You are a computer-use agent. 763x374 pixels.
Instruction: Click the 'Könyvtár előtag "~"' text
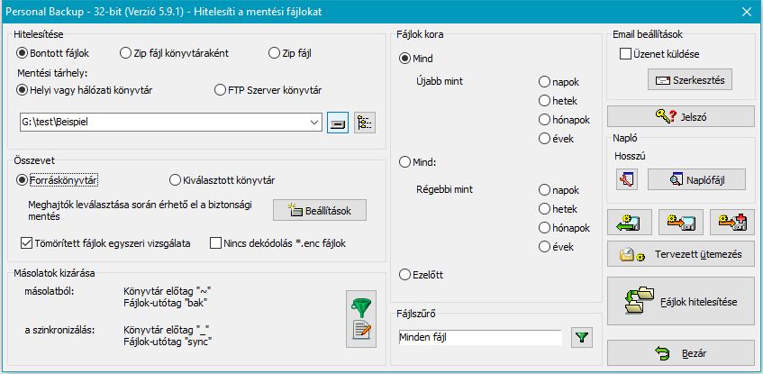168,291
